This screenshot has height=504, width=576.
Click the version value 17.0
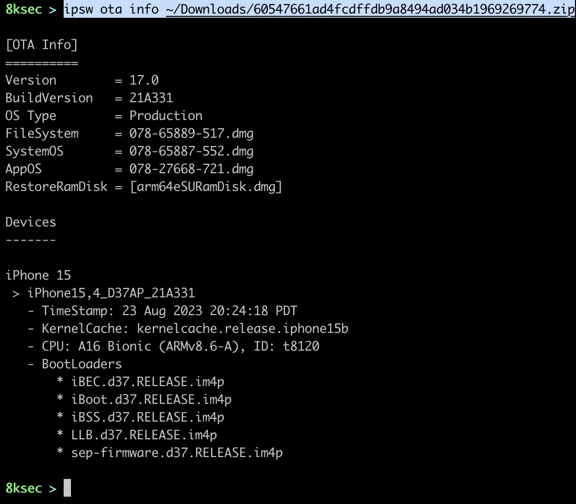tap(144, 80)
